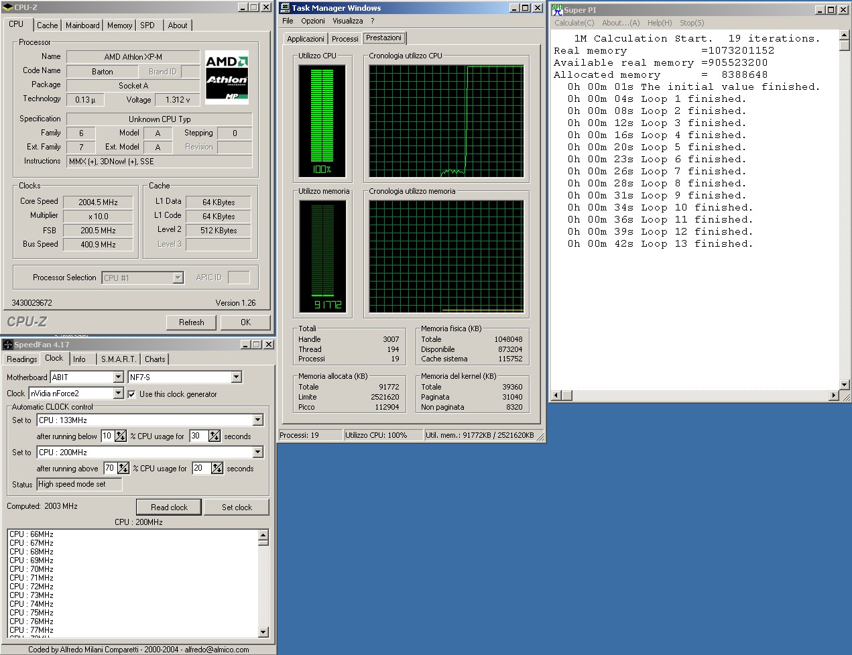This screenshot has width=852, height=655.
Task: Click the 'running above' CPU usage field showing 70
Action: tap(111, 468)
